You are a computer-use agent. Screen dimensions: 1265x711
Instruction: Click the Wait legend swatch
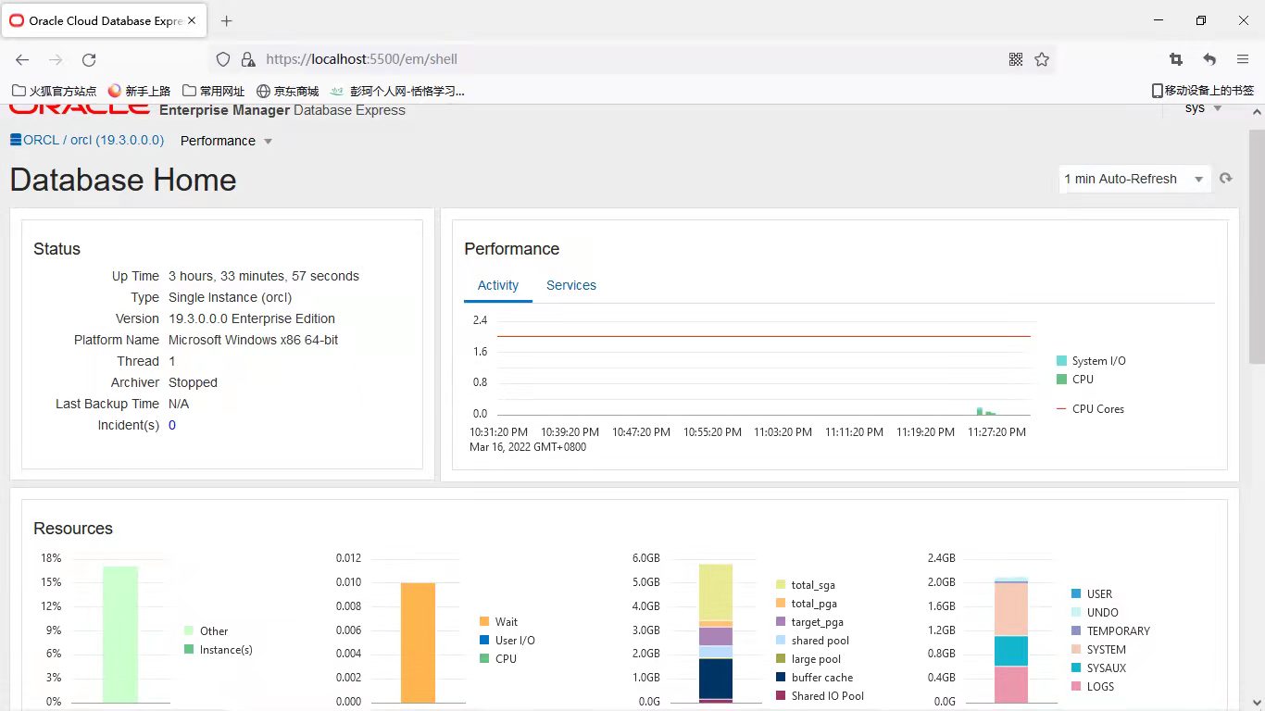(x=484, y=622)
